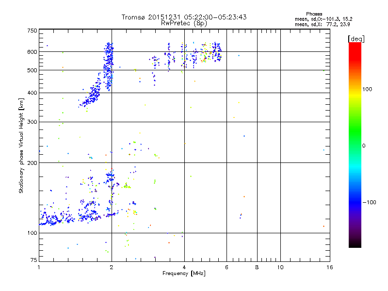388x291 pixels.
Task: Click the y-axis tick label '100'
Action: coord(32,233)
